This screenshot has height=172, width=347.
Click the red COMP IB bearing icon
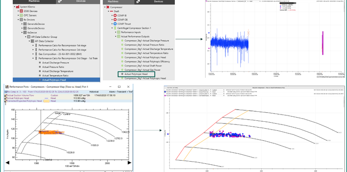coord(115,15)
